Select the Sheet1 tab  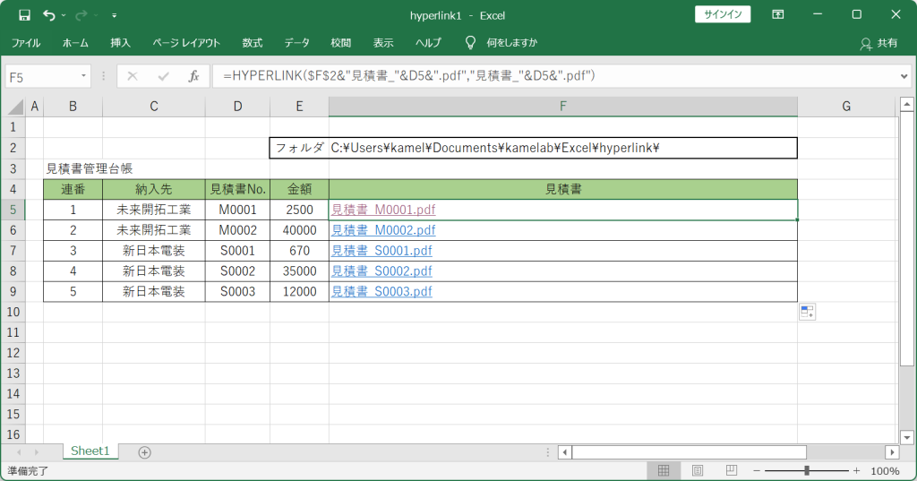coord(90,451)
